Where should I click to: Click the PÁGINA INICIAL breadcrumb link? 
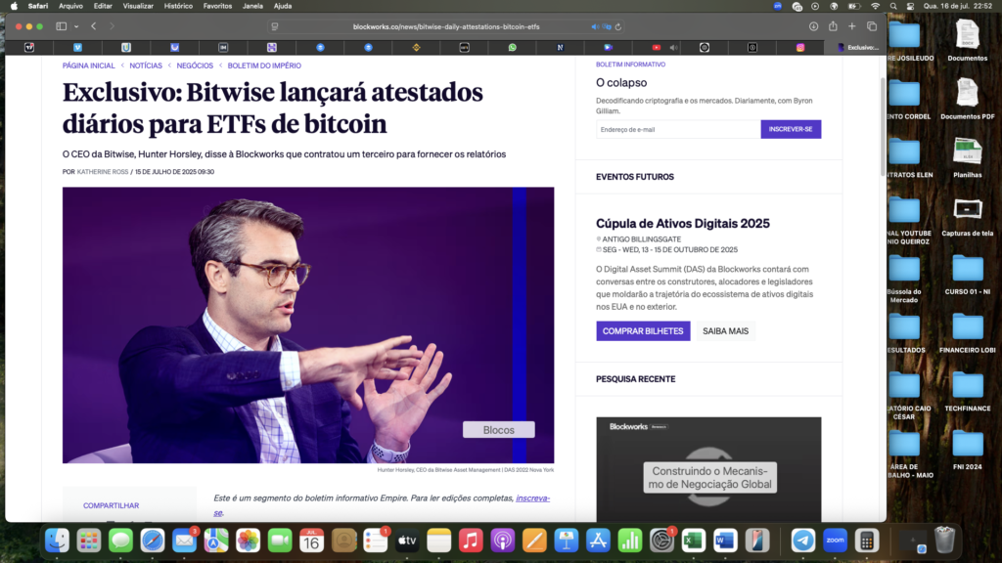[x=89, y=65]
